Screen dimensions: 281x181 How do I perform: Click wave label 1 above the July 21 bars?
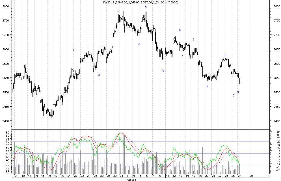[73, 50]
